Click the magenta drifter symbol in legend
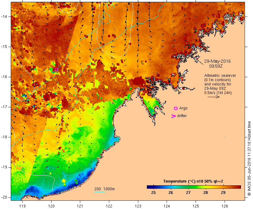Screen dimensions: 253x209 tap(173, 116)
